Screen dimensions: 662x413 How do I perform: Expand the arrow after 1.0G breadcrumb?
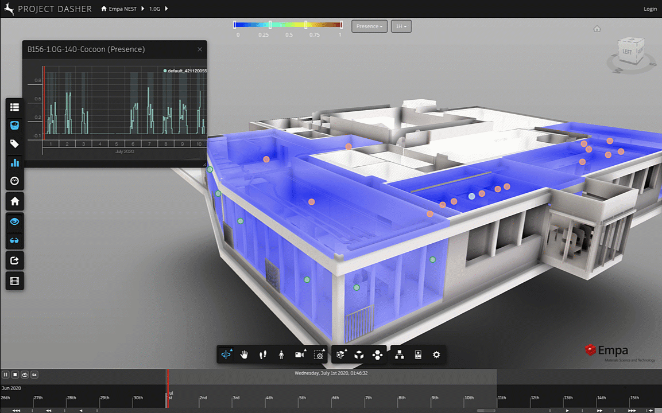(167, 9)
